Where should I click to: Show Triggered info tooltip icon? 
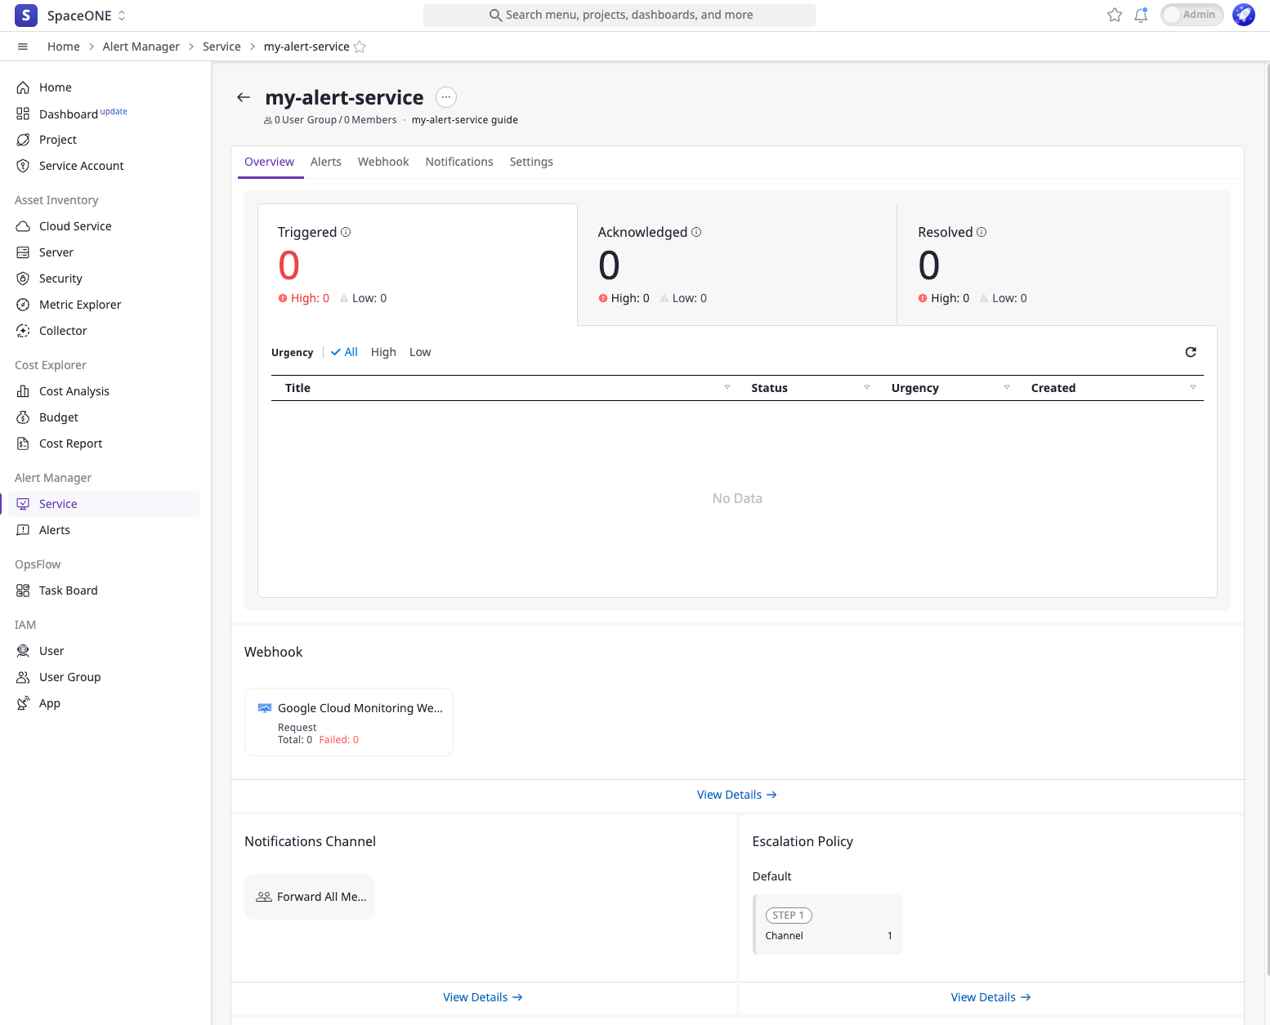click(x=346, y=232)
